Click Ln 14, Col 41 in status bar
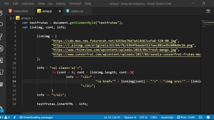This screenshot has width=214, height=120. coord(112,117)
